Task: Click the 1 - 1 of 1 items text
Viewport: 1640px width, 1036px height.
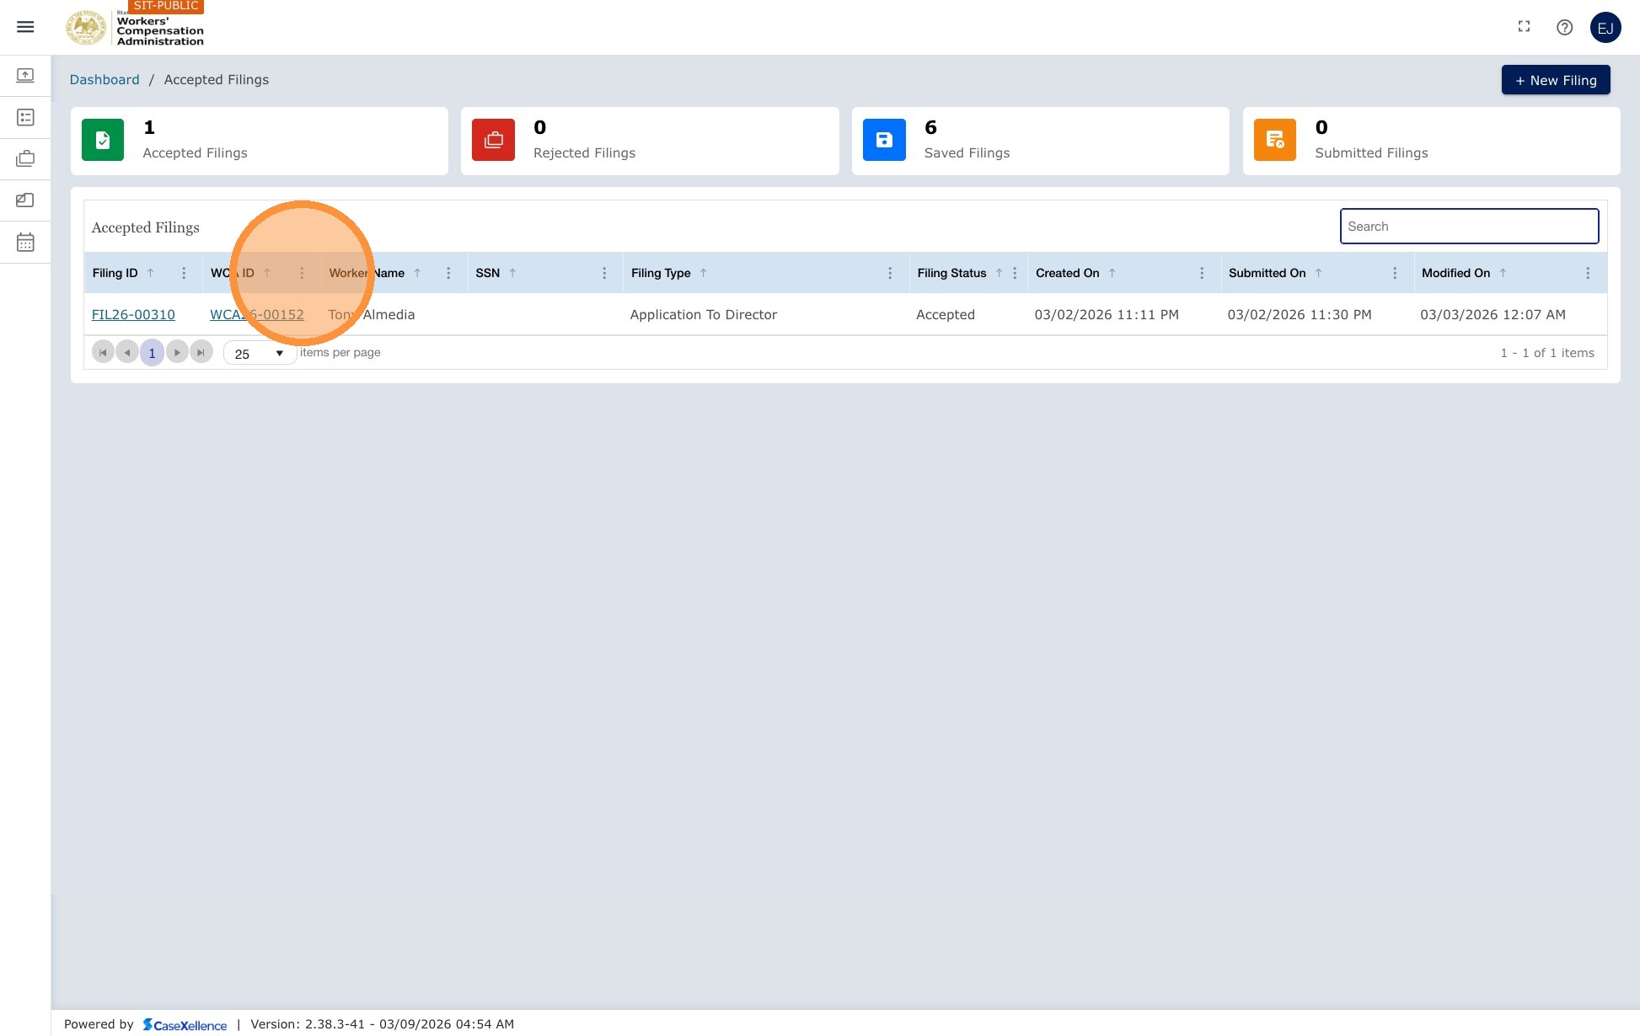Action: click(x=1547, y=353)
